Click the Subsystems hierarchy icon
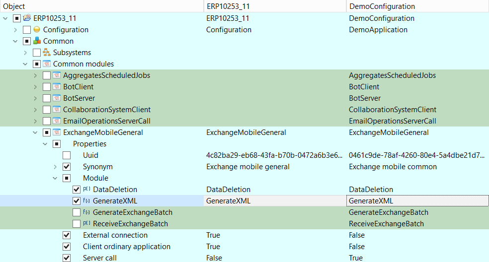The image size is (489, 262). 47,53
